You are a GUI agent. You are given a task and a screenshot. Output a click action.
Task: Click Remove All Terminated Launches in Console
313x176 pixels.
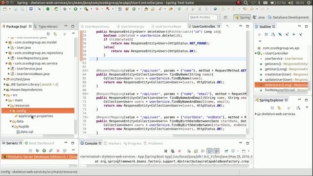(173, 151)
